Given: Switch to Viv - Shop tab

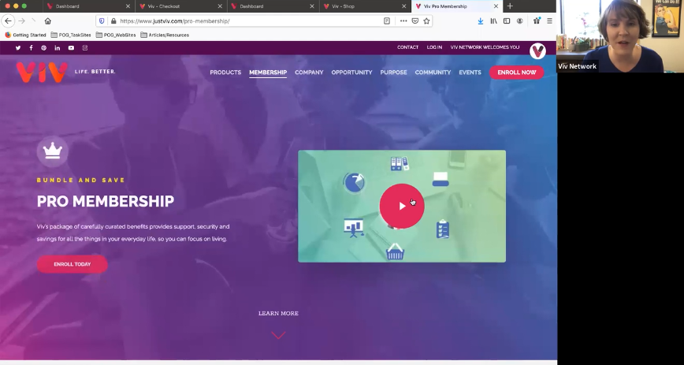Looking at the screenshot, I should click(365, 6).
